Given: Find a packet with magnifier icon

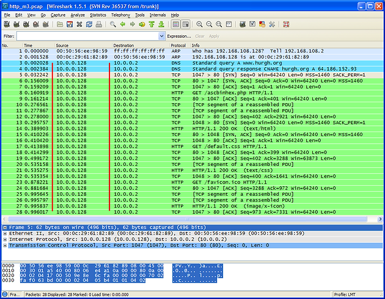Looking at the screenshot, I should point(113,24).
